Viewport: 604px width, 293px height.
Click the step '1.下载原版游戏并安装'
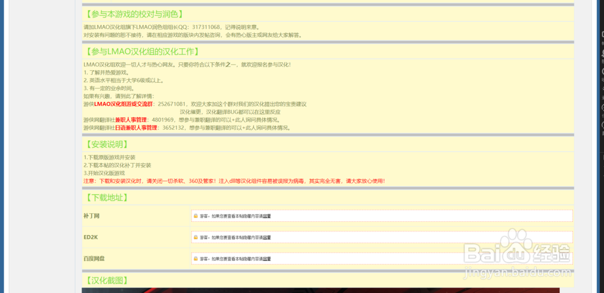[109, 157]
